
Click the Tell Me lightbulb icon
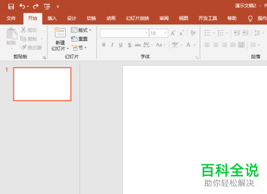(250, 19)
